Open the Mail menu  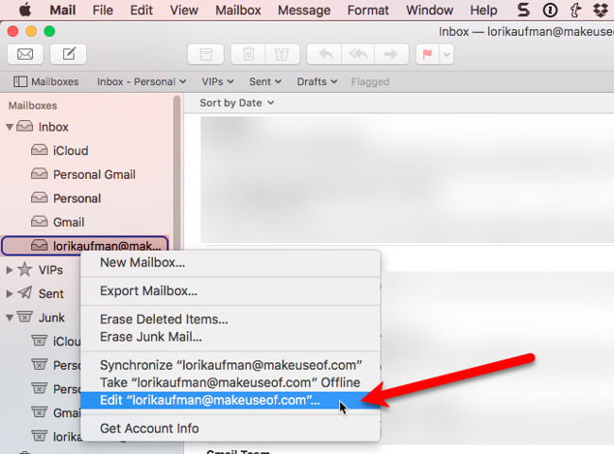coord(62,9)
